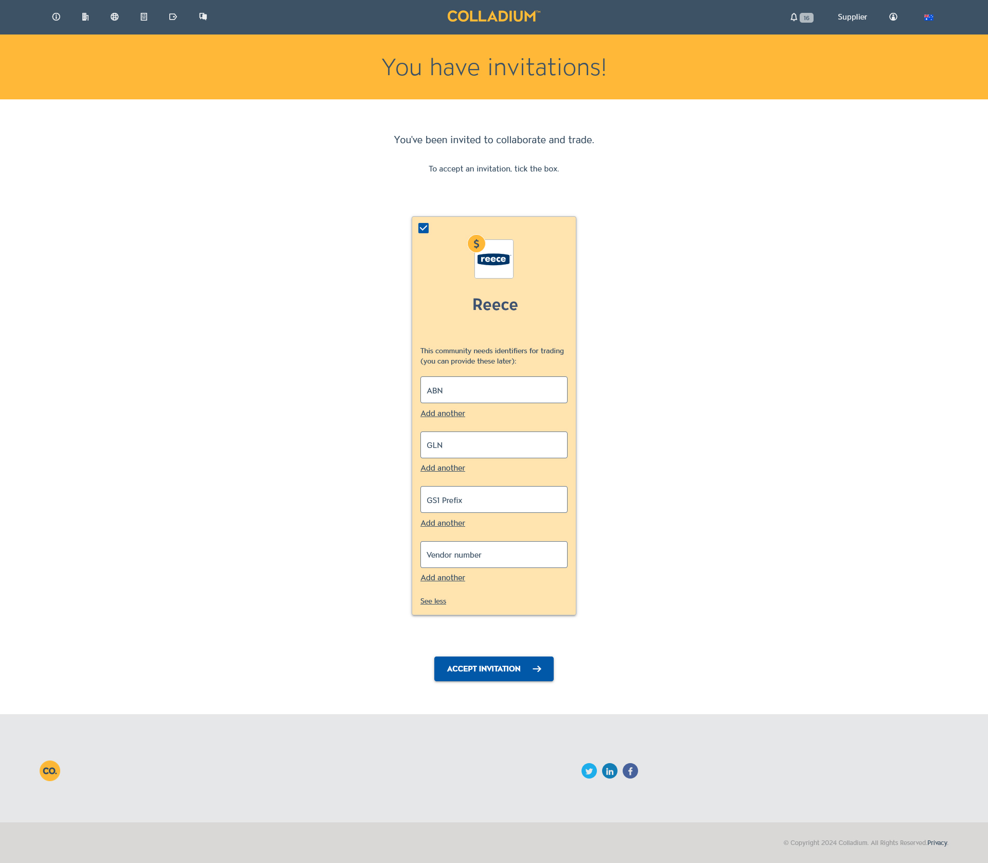Screen dimensions: 988x863
Task: Open the user profile icon
Action: [x=893, y=17]
